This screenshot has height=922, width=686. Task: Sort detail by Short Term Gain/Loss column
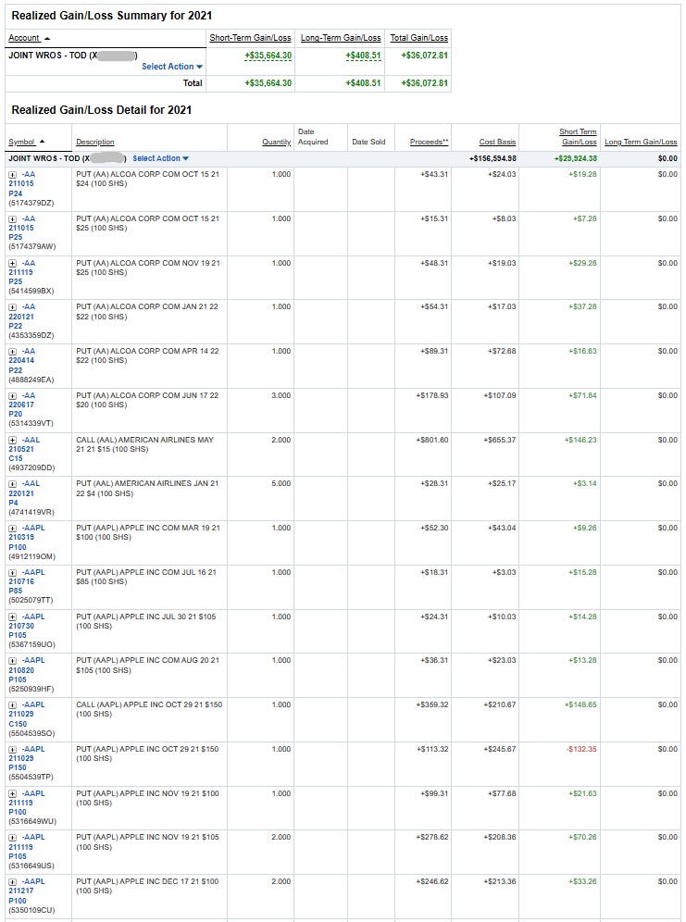(x=579, y=136)
